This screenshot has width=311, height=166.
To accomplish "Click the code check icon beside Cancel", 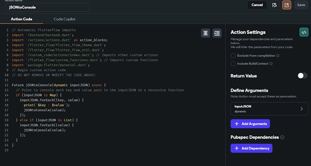I will click(x=274, y=5).
